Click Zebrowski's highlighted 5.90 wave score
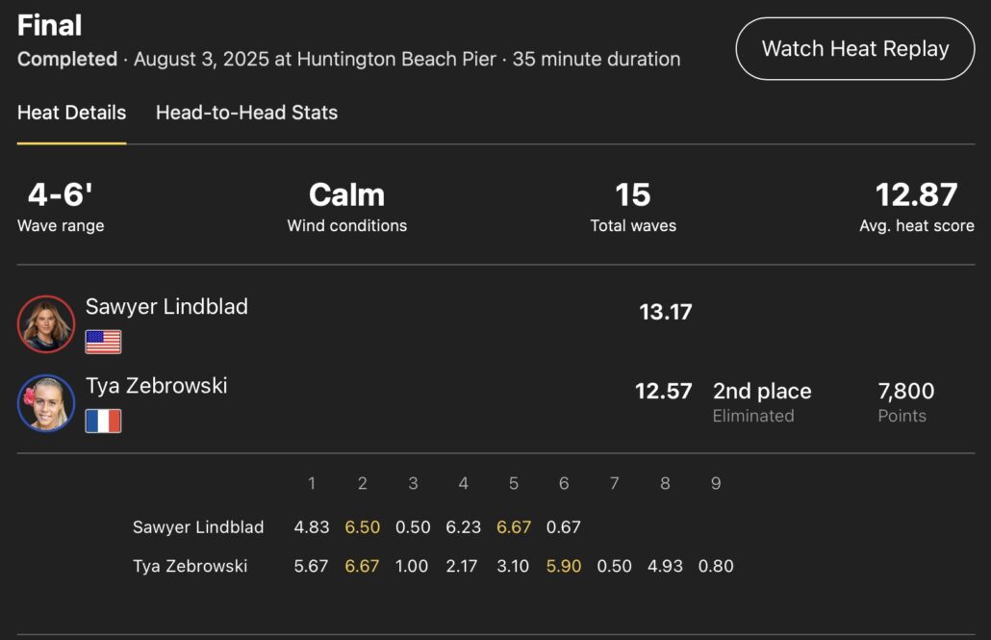Screen dimensions: 991x640 click(564, 566)
